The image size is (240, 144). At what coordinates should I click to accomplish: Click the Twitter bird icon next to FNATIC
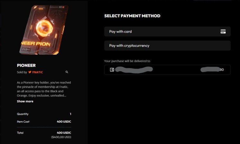(x=30, y=72)
